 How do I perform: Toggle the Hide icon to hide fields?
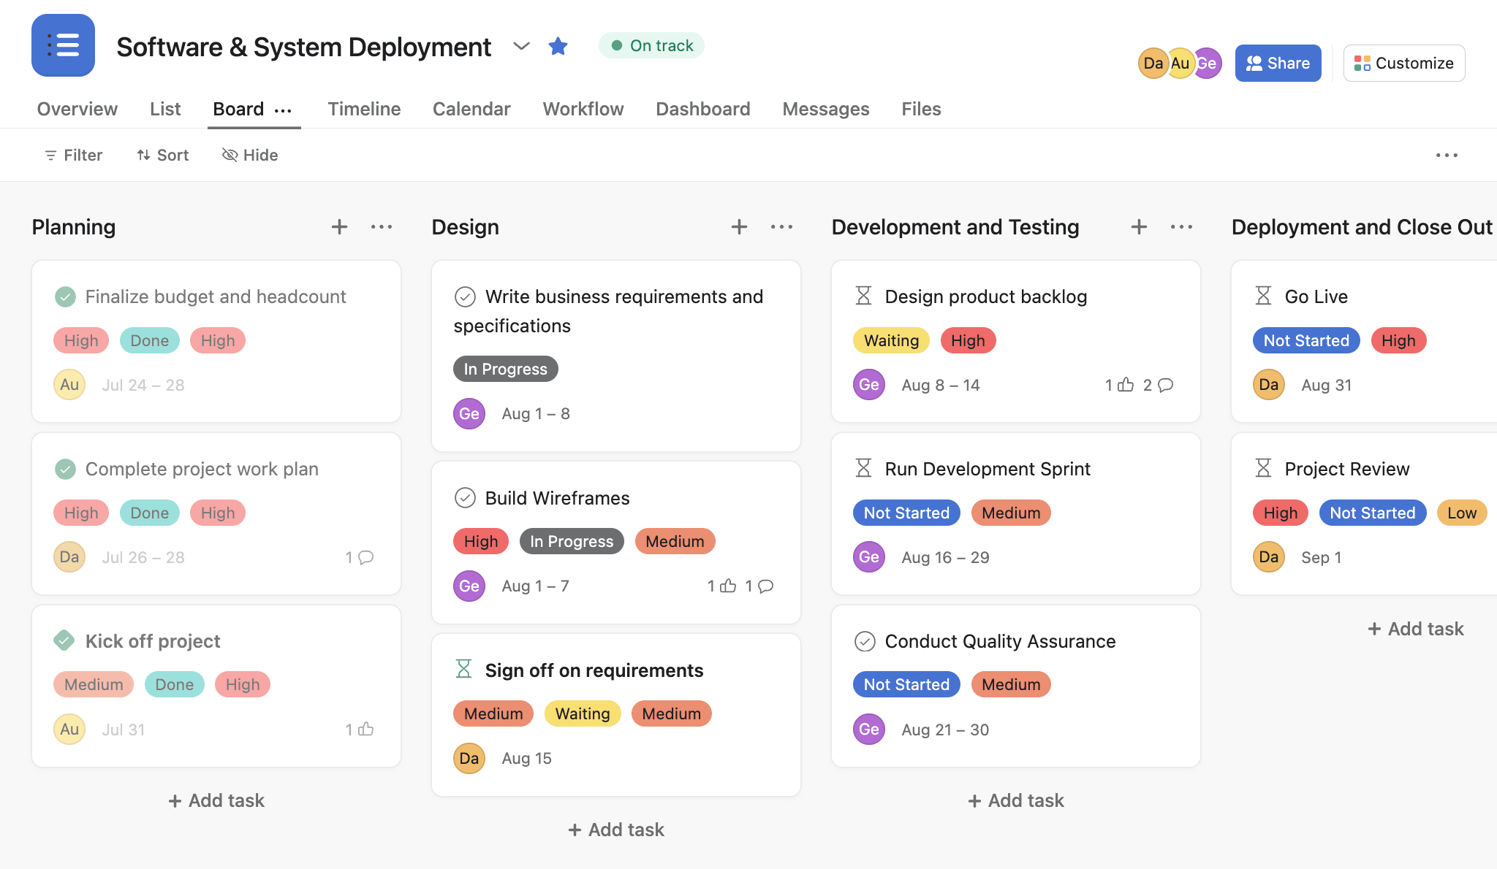pos(249,154)
